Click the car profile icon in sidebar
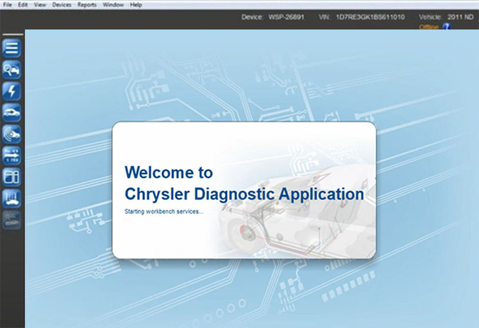The image size is (479, 328). point(12,113)
